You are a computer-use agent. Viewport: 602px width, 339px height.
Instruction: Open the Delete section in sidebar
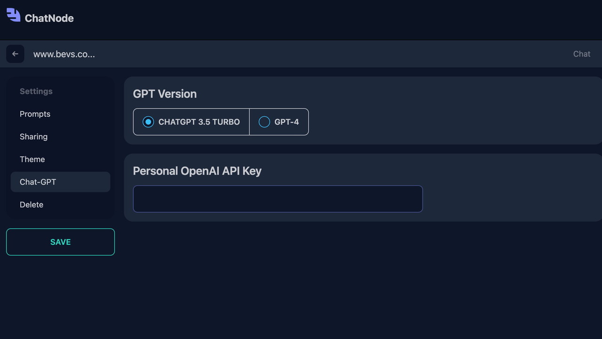(x=32, y=204)
